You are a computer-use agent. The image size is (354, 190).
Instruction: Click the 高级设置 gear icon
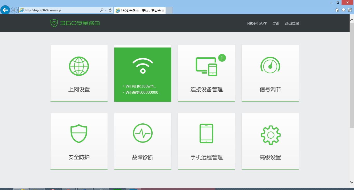[x=271, y=135]
